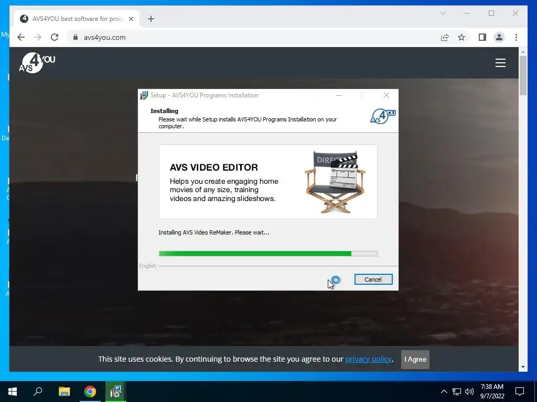Open volume control tray icon
The image size is (537, 402).
(x=469, y=392)
